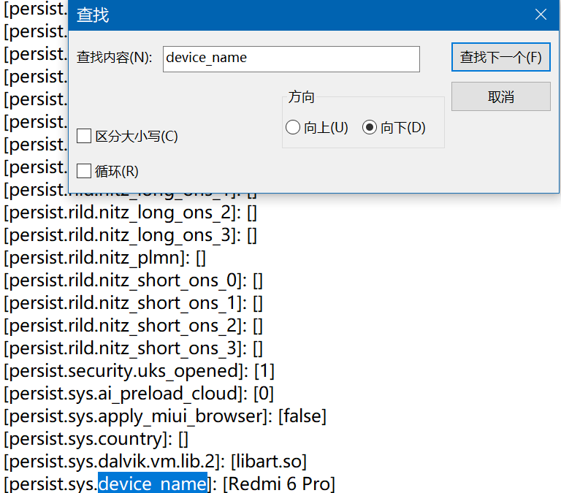Click the highlighted device_name text
The width and height of the screenshot is (561, 493).
[x=152, y=484]
